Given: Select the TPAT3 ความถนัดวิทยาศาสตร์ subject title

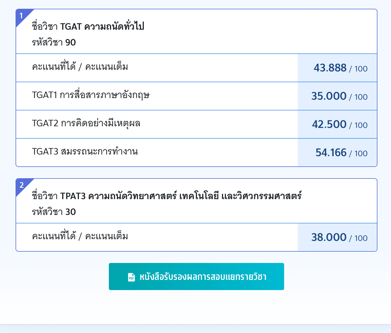Looking at the screenshot, I should 167,196.
